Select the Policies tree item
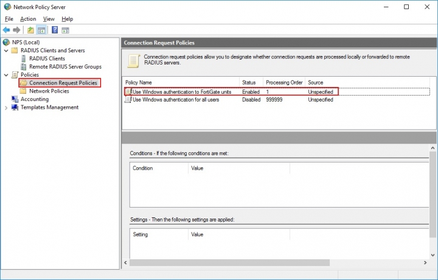 30,75
